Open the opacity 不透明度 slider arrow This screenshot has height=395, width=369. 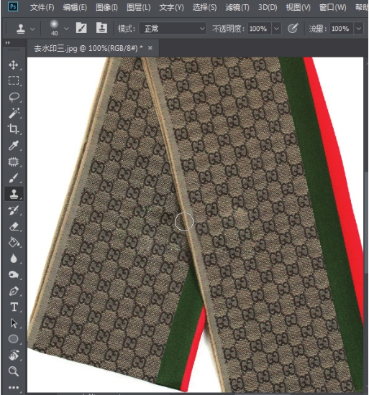click(x=276, y=29)
